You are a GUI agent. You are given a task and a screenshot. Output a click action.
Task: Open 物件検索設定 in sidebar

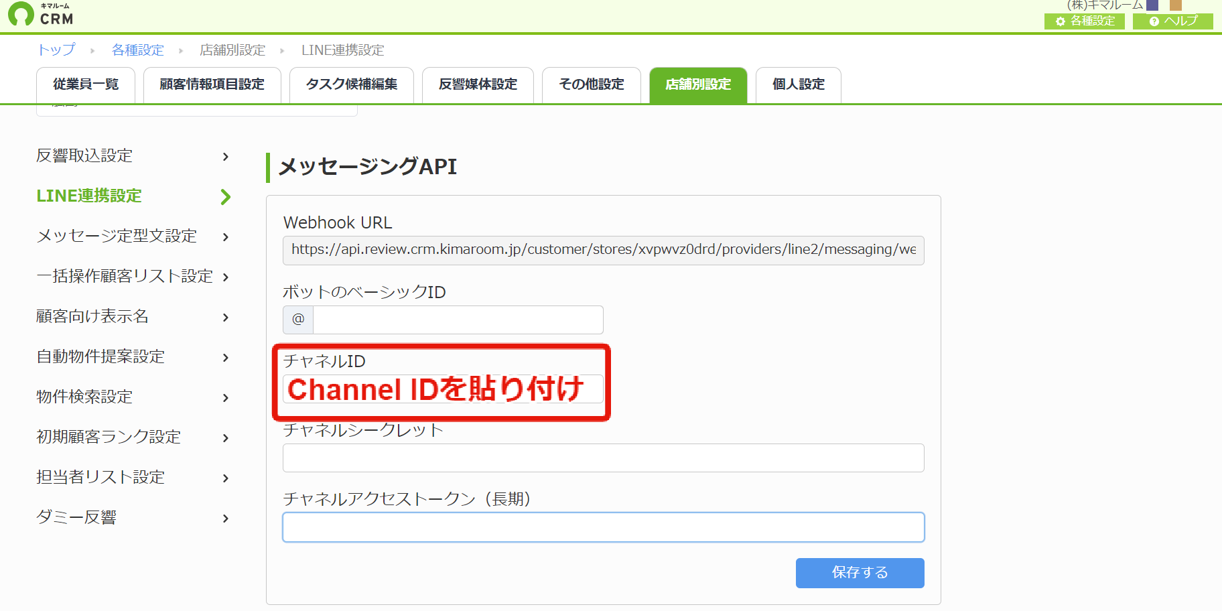tap(84, 397)
